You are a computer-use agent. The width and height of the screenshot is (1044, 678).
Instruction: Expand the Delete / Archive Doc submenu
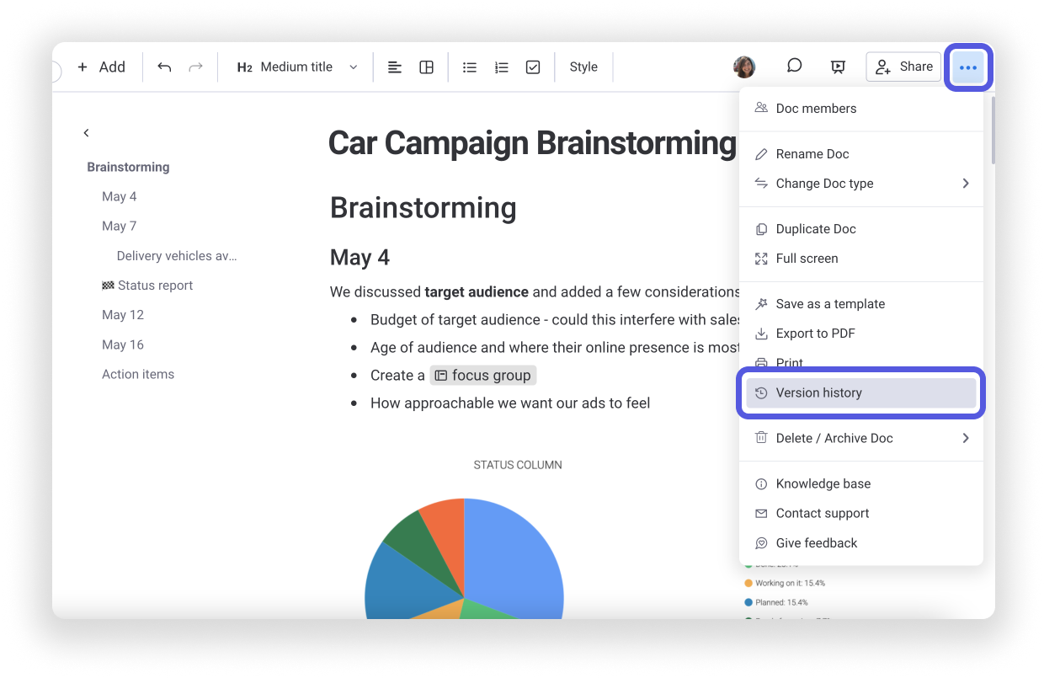[x=861, y=438]
